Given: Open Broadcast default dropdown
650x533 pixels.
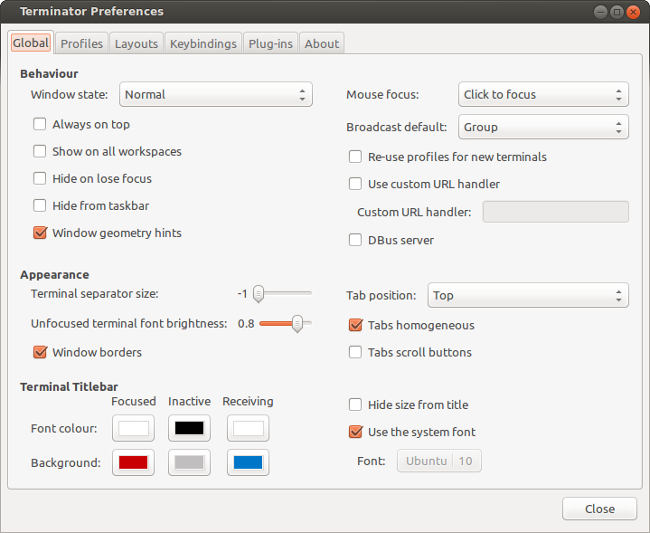Looking at the screenshot, I should [543, 127].
